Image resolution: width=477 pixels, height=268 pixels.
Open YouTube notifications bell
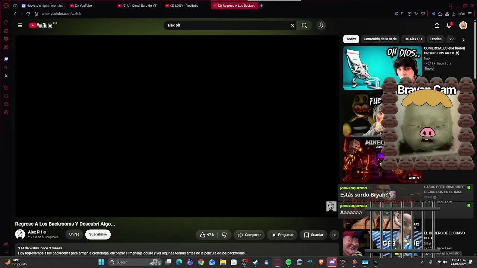click(449, 25)
